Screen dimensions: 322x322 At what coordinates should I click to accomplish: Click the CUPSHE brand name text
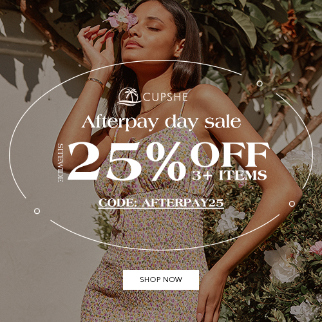coord(165,97)
